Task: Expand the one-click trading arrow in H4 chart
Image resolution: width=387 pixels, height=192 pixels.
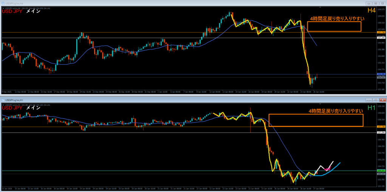Action: tap(3, 8)
